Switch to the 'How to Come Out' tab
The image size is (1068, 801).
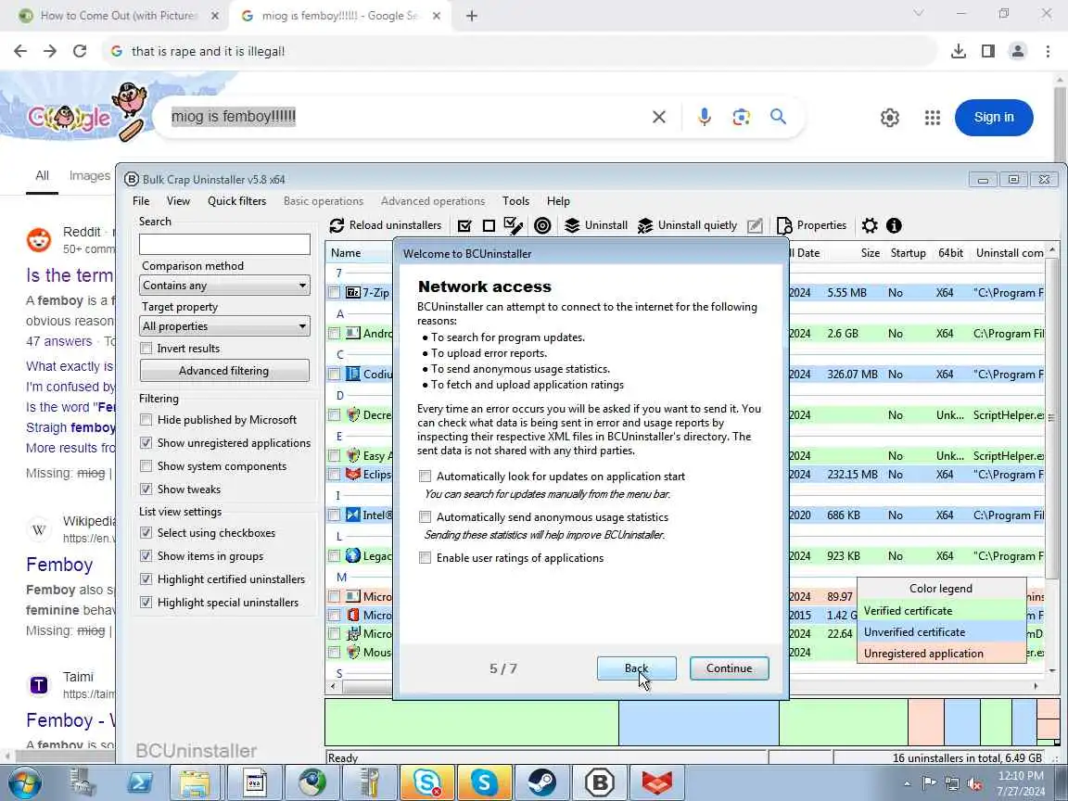(x=118, y=15)
